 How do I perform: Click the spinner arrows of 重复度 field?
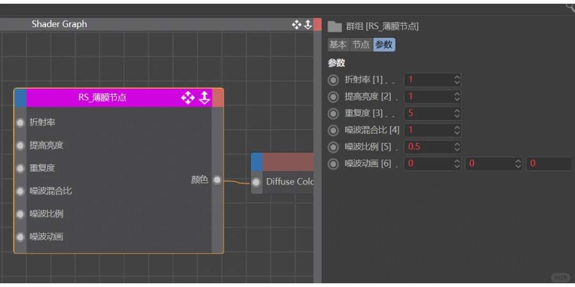(457, 114)
